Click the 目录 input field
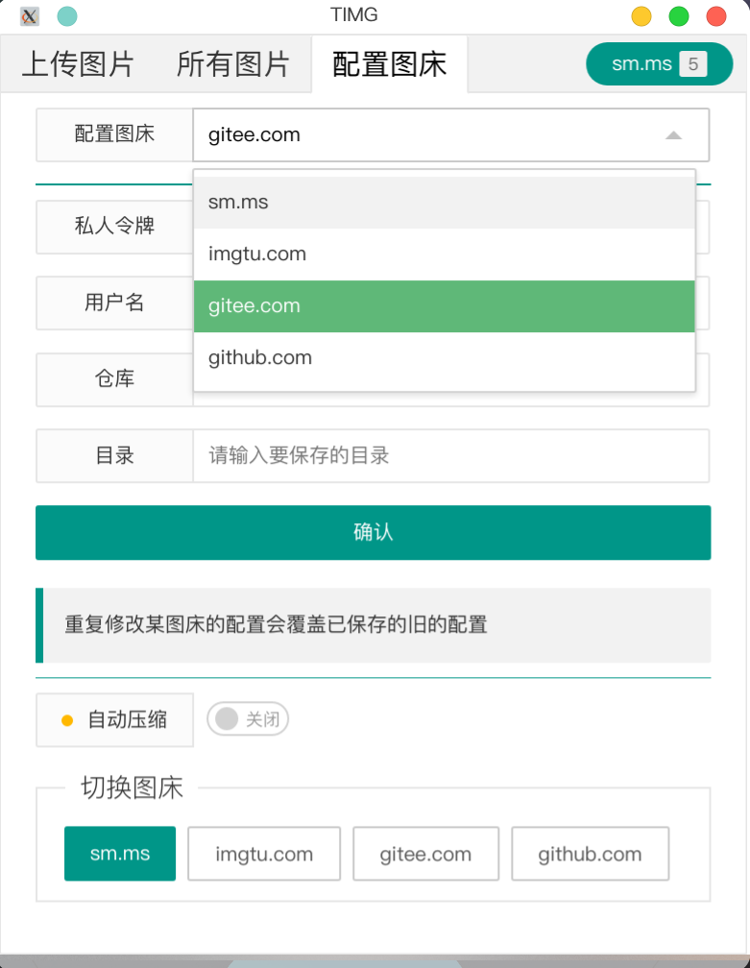This screenshot has width=750, height=968. point(451,456)
